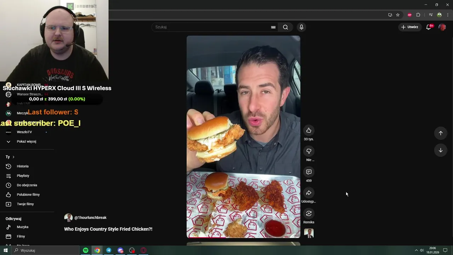The image size is (453, 255).
Task: Open Do obejrzenia in the sidebar
Action: [x=27, y=185]
